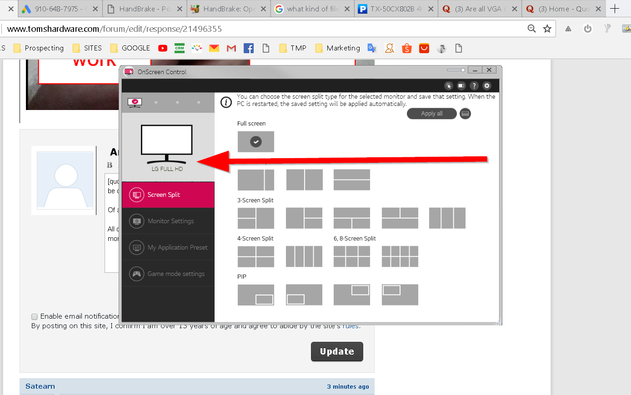This screenshot has width=631, height=395.
Task: Choose third 3-Screen Split layout
Action: 352,218
